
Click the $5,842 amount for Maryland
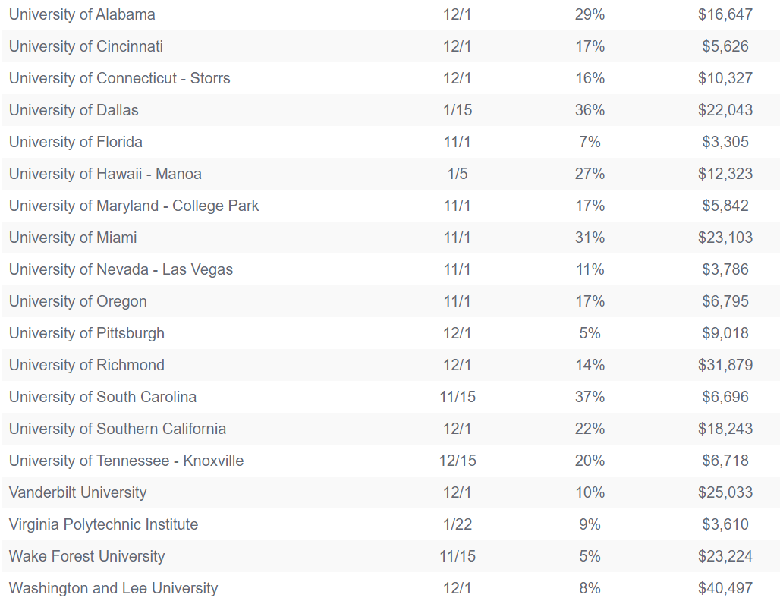725,206
